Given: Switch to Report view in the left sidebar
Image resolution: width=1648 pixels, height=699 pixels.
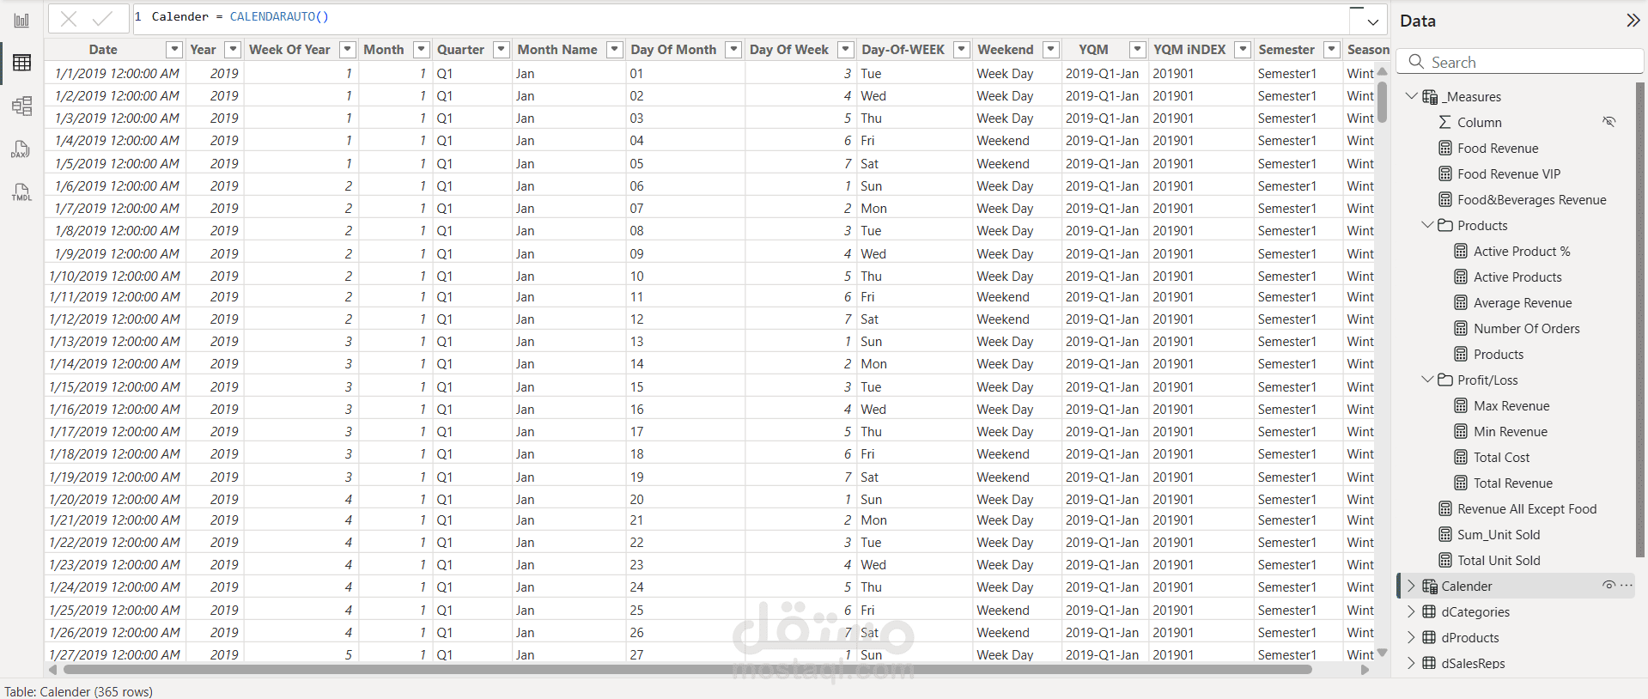Looking at the screenshot, I should coord(21,21).
